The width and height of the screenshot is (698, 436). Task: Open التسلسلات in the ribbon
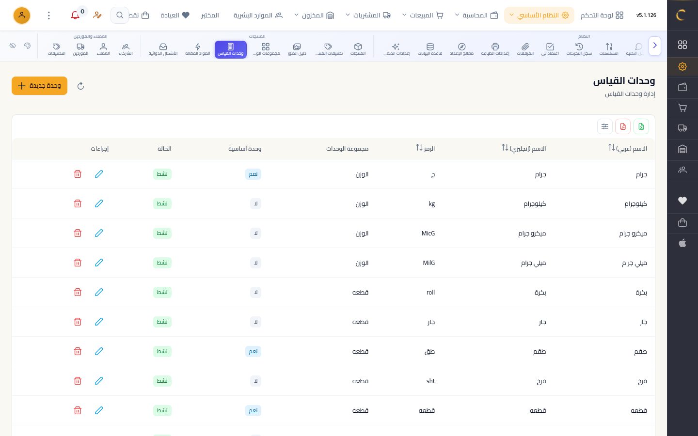pyautogui.click(x=609, y=49)
